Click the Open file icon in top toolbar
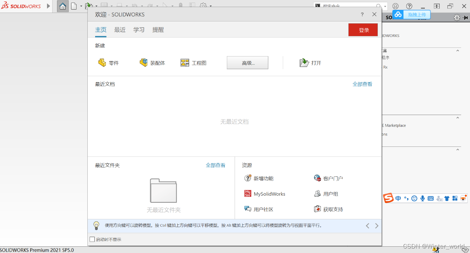470x253 pixels. (x=88, y=6)
